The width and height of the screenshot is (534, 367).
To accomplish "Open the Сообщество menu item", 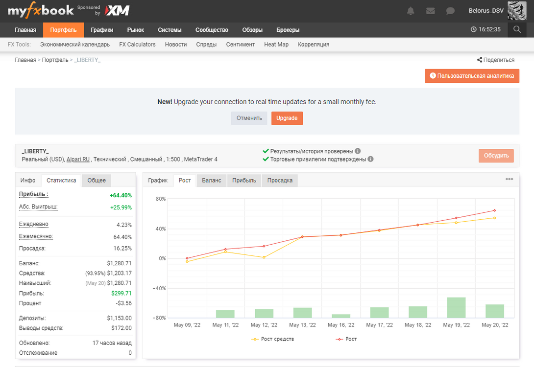I will [212, 30].
